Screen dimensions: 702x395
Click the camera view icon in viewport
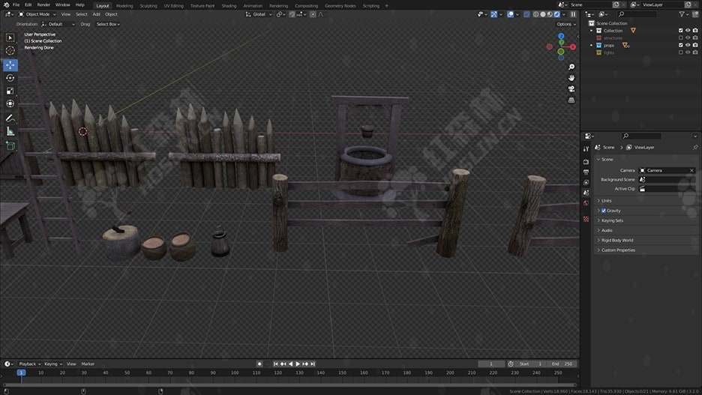click(571, 88)
